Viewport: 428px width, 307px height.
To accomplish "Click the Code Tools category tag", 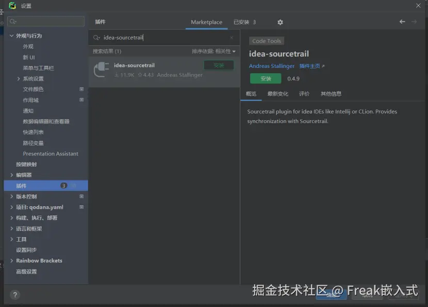I will pyautogui.click(x=267, y=41).
